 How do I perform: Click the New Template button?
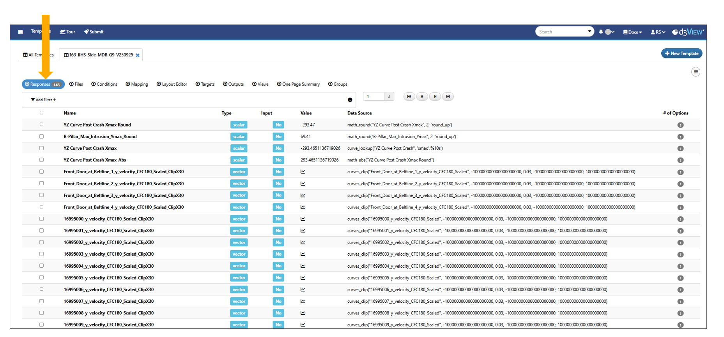coord(682,53)
